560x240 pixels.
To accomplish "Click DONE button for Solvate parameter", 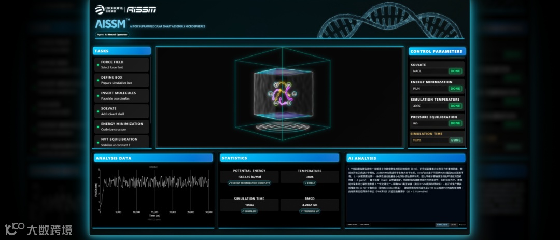I will 455,71.
